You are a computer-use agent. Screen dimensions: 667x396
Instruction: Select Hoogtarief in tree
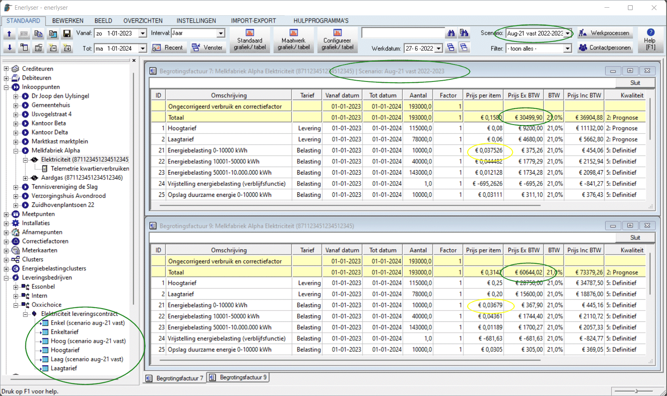(x=65, y=350)
